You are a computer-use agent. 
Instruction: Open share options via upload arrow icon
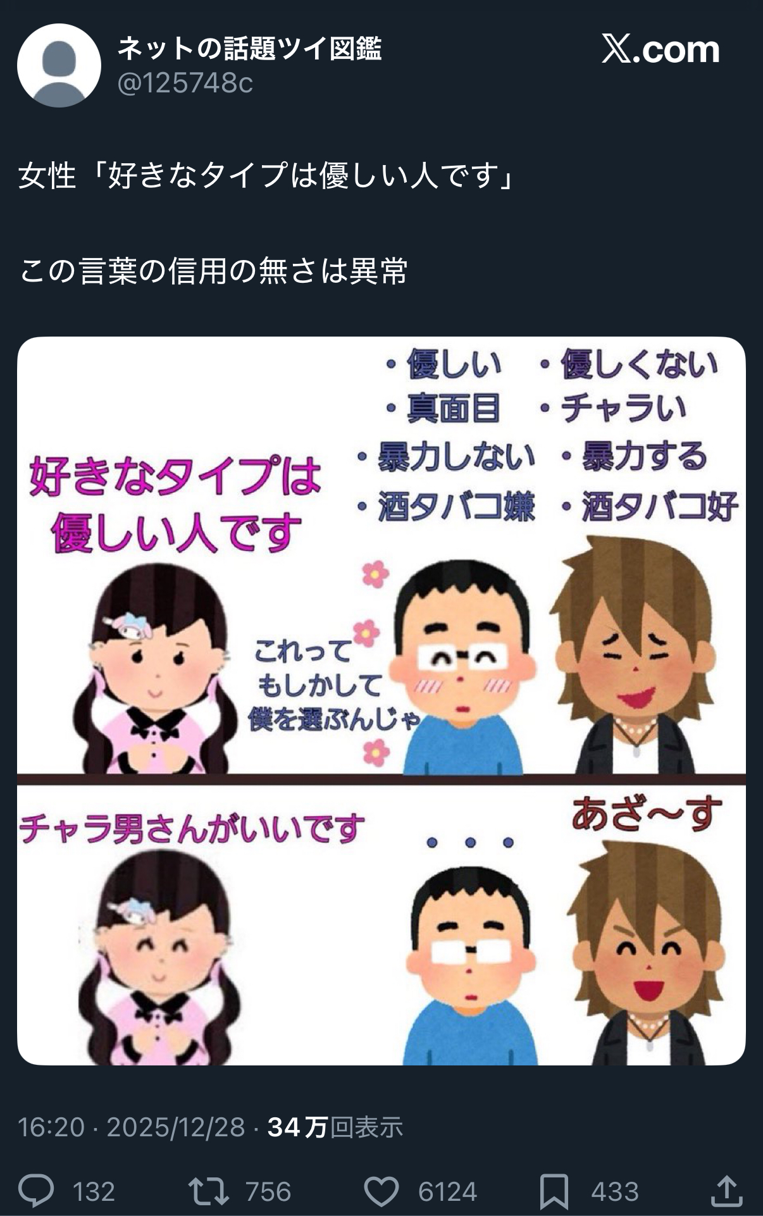(726, 1191)
